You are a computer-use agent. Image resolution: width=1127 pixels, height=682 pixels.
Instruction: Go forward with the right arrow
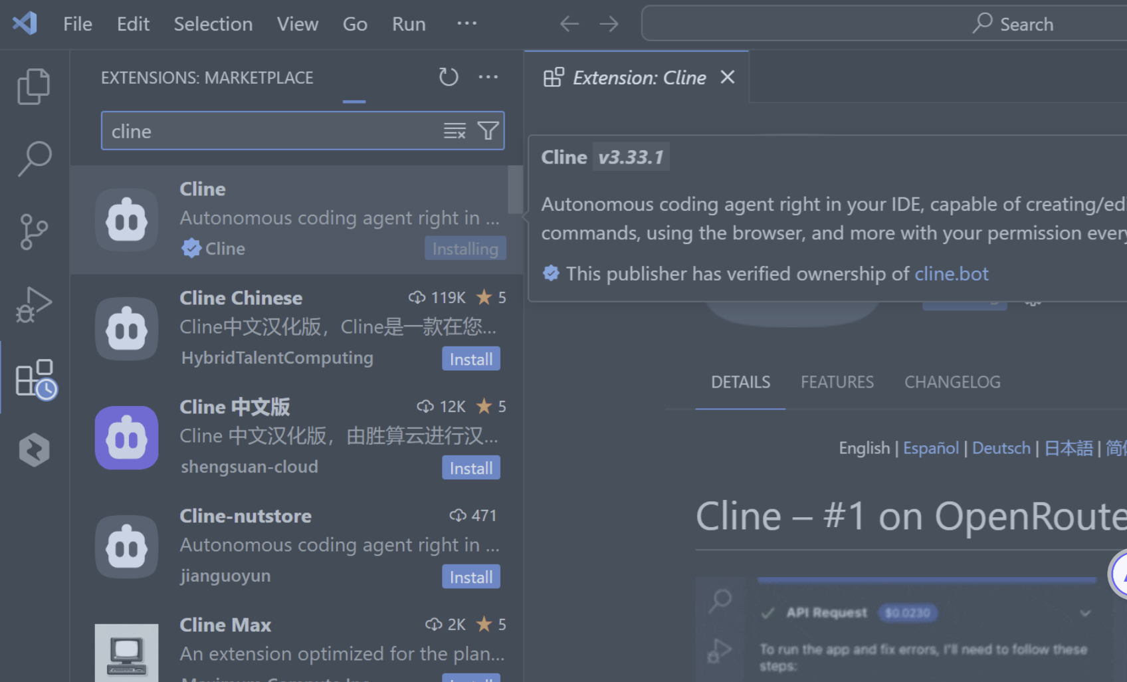609,25
